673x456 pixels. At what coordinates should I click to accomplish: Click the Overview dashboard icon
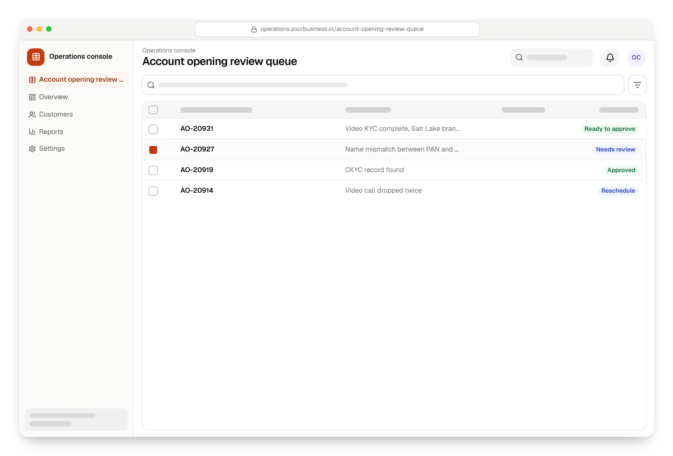click(x=33, y=97)
